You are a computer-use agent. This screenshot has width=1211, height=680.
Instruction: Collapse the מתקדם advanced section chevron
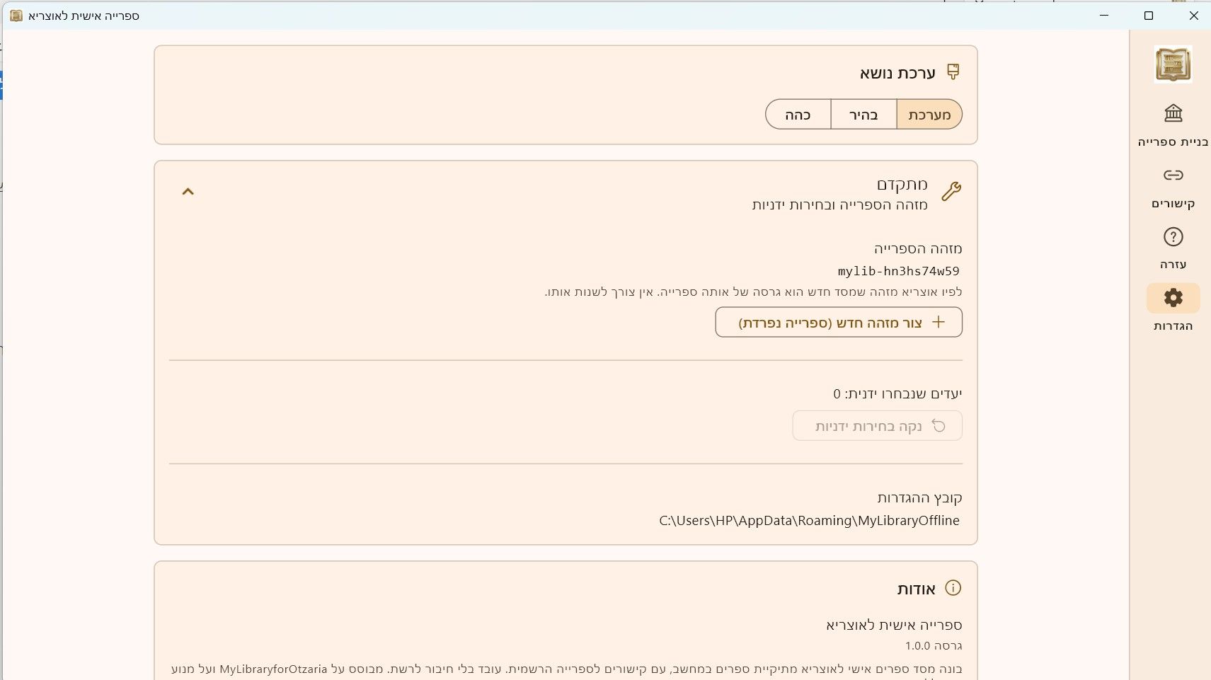[188, 192]
